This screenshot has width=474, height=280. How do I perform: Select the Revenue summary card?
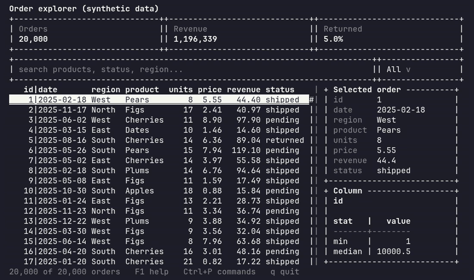239,34
